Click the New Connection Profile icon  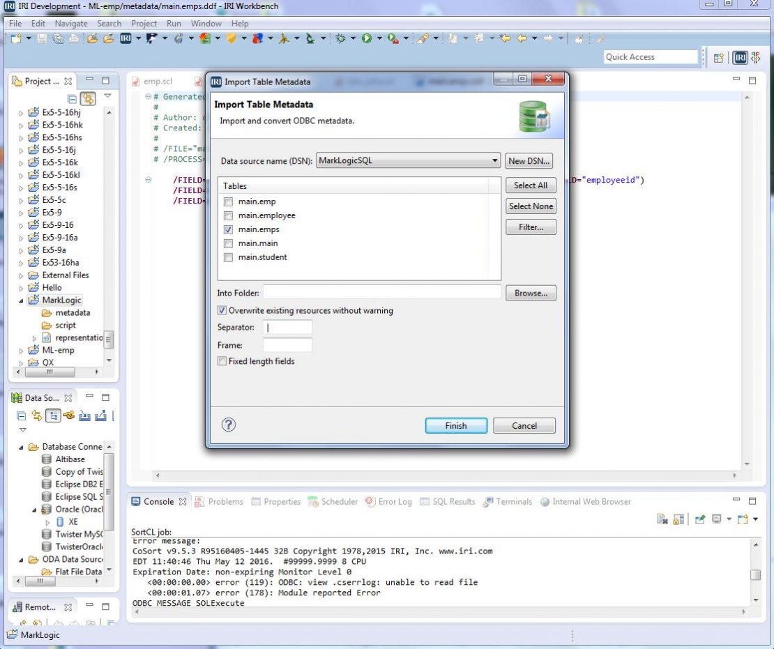pyautogui.click(x=68, y=415)
